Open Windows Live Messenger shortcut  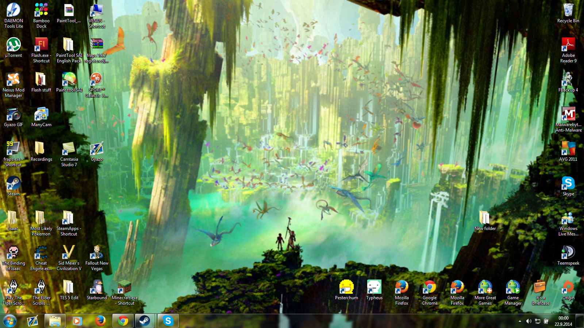568,224
